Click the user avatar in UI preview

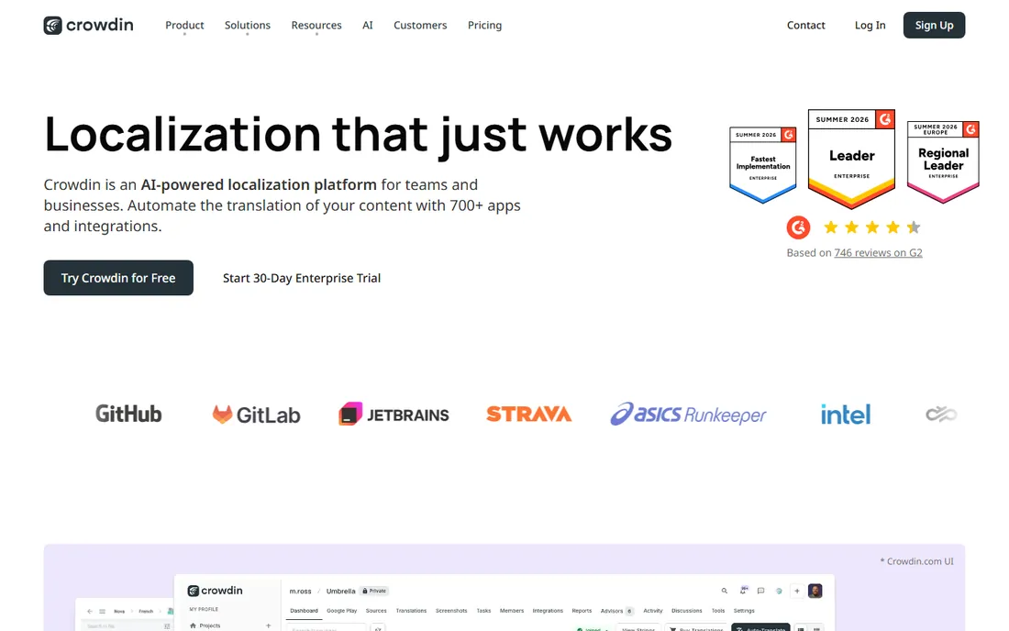[815, 591]
